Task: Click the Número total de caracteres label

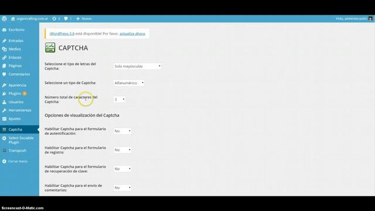Action: (71, 100)
